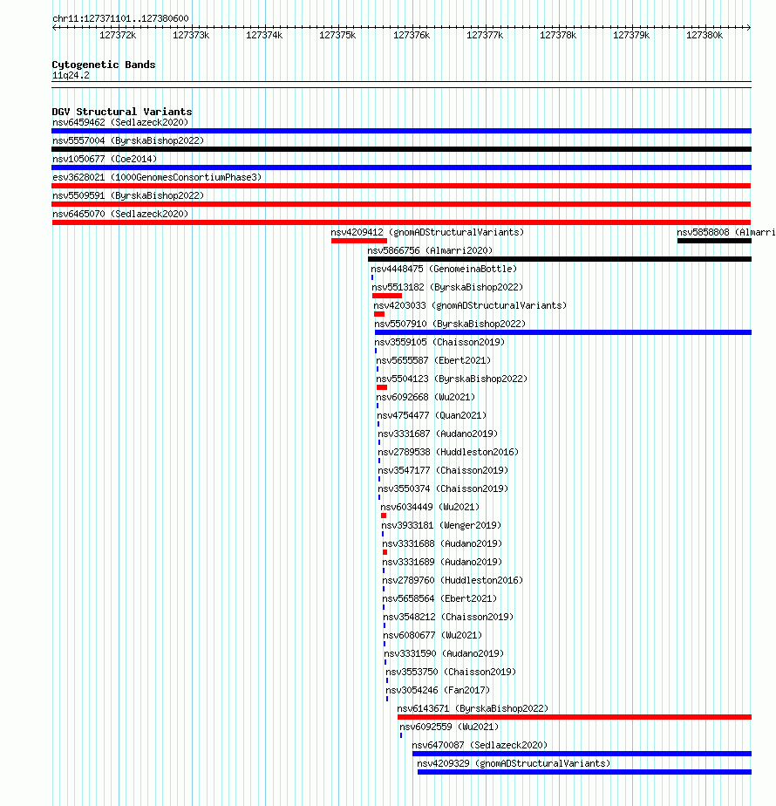
Task: Select nsv3331688 (Audano2019) label
Action: [x=442, y=543]
